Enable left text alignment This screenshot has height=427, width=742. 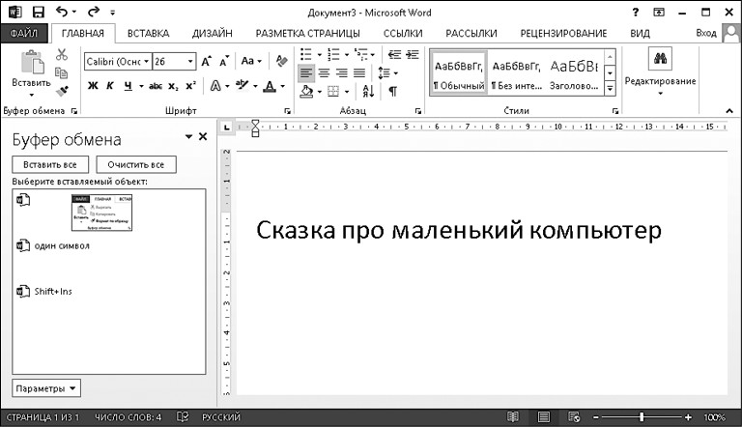coord(305,72)
